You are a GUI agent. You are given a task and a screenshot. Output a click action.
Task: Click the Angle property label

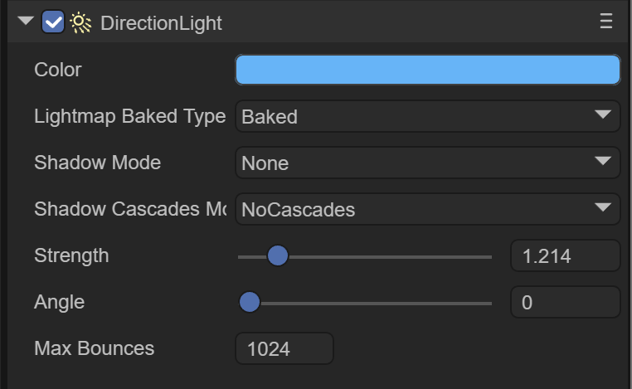[59, 302]
